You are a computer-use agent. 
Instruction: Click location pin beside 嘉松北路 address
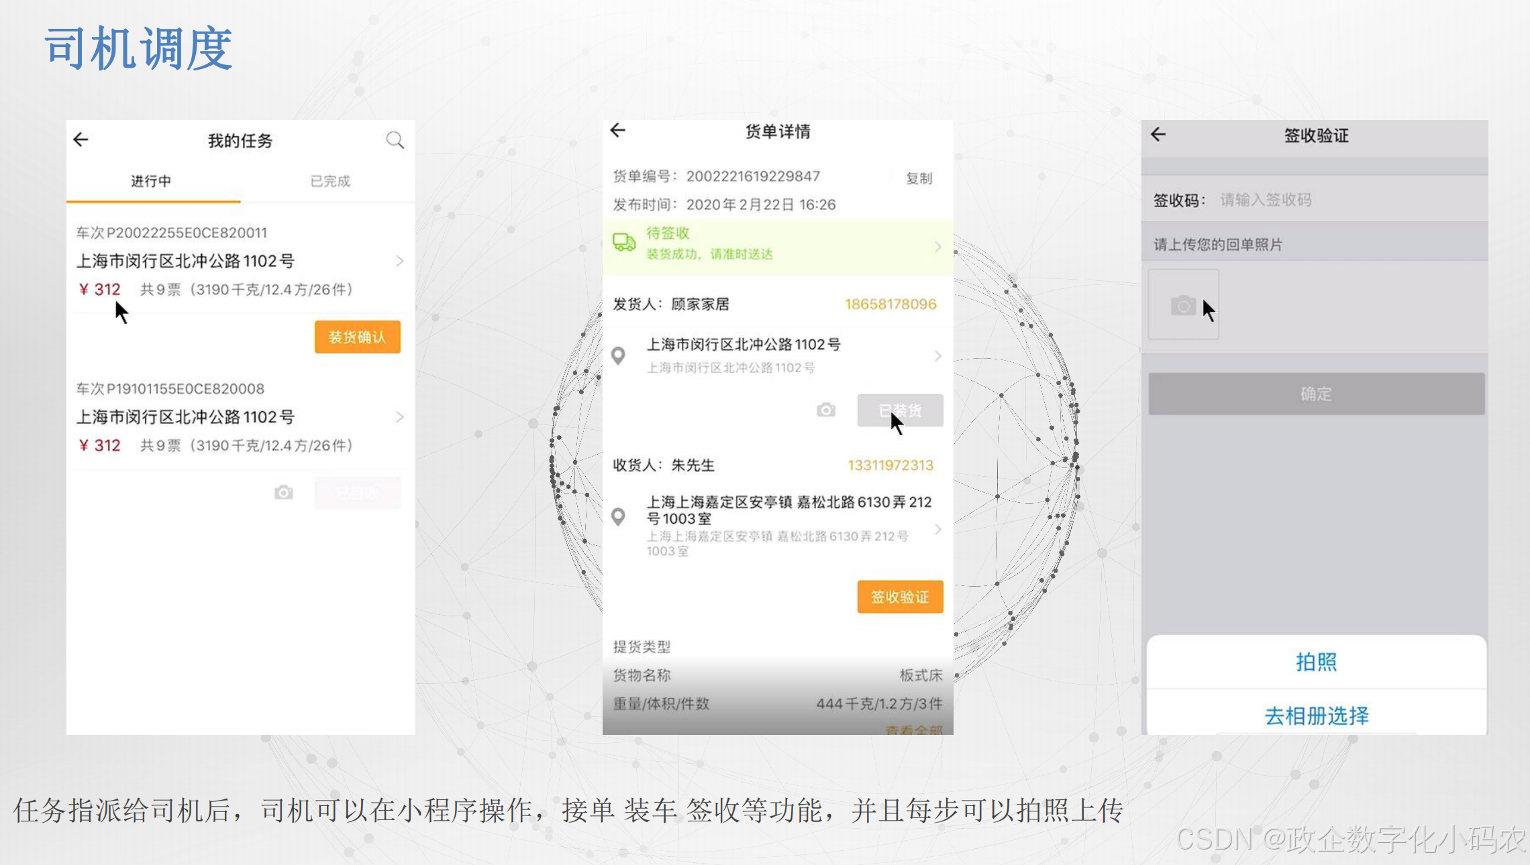[x=619, y=516]
